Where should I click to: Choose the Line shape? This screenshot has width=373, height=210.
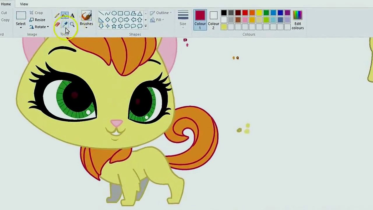point(101,13)
